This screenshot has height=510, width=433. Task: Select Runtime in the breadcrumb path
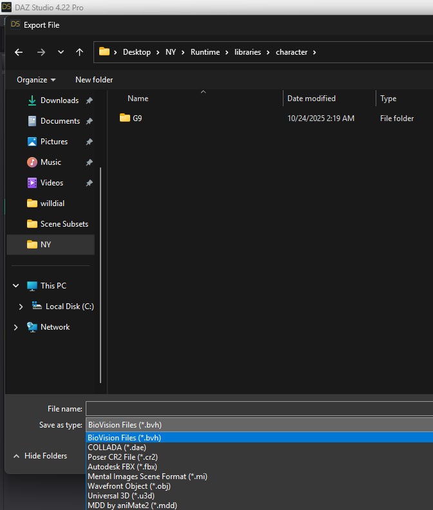205,52
